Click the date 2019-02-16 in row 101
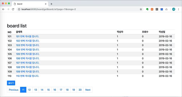 point(165,36)
